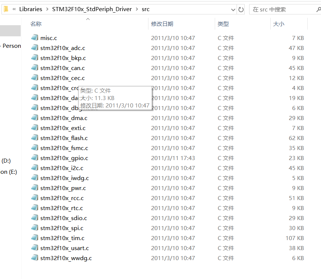Click the stm32f10x_dma.c file icon

click(x=34, y=118)
